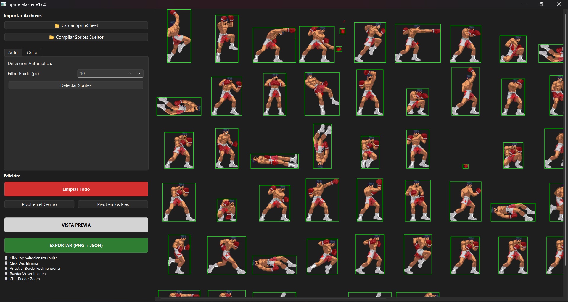Image resolution: width=568 pixels, height=302 pixels.
Task: Click the "Ctrl+Rueda: Zoom" hint
Action: coord(25,279)
